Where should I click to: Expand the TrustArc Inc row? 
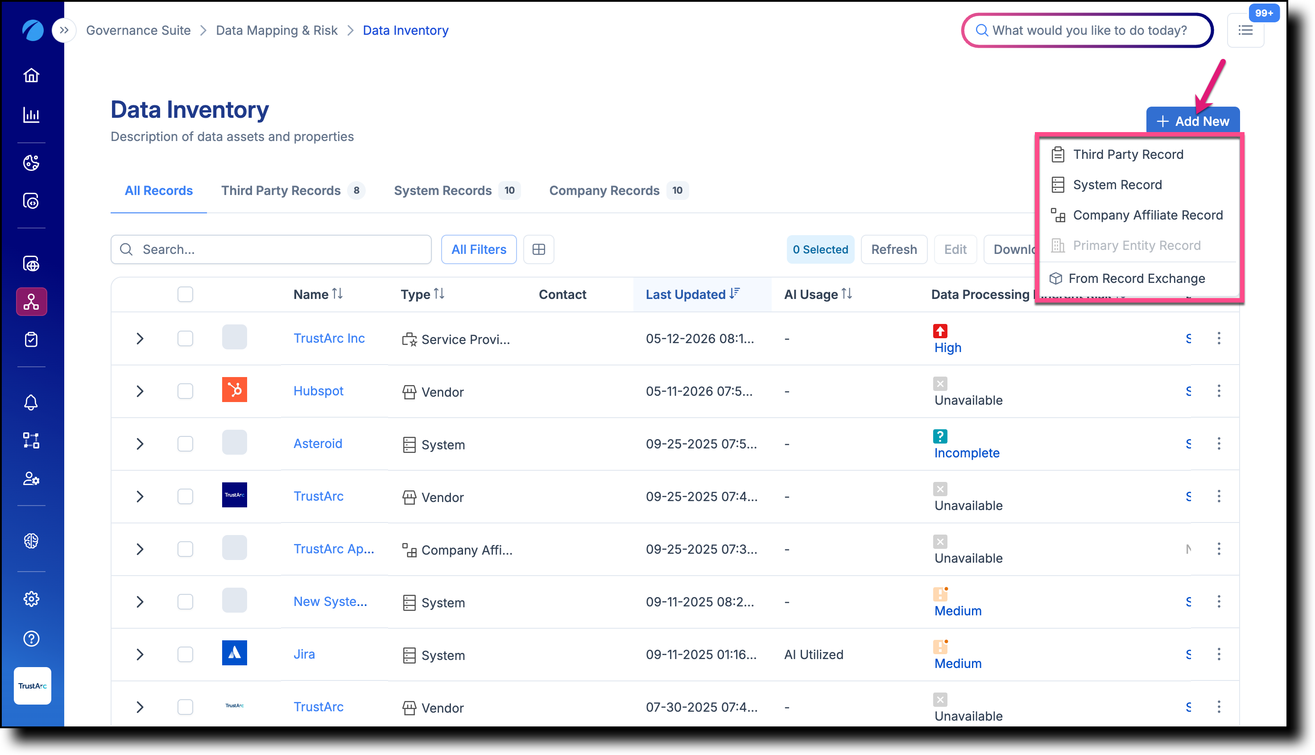(x=140, y=339)
